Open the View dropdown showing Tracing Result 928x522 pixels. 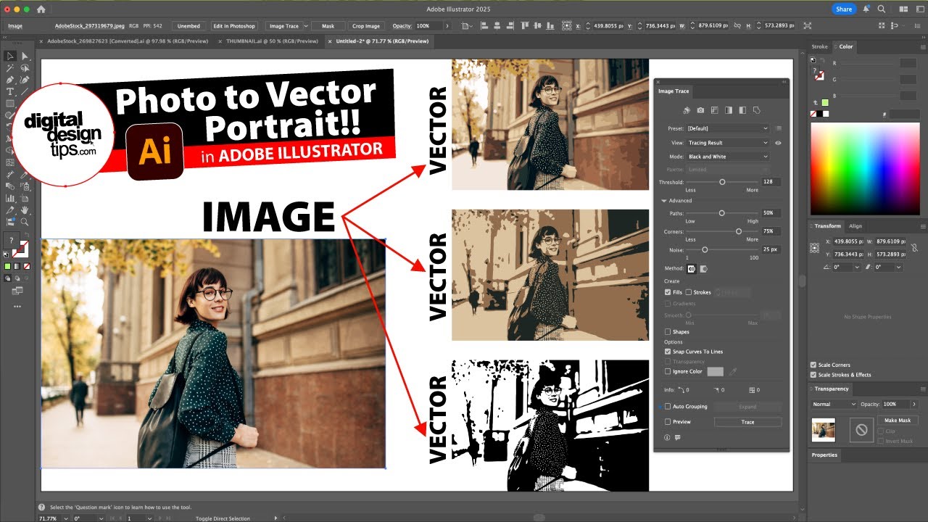pos(727,143)
